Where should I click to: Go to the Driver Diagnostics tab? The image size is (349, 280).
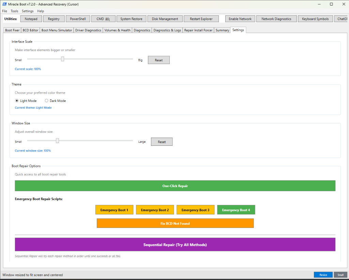pos(88,30)
